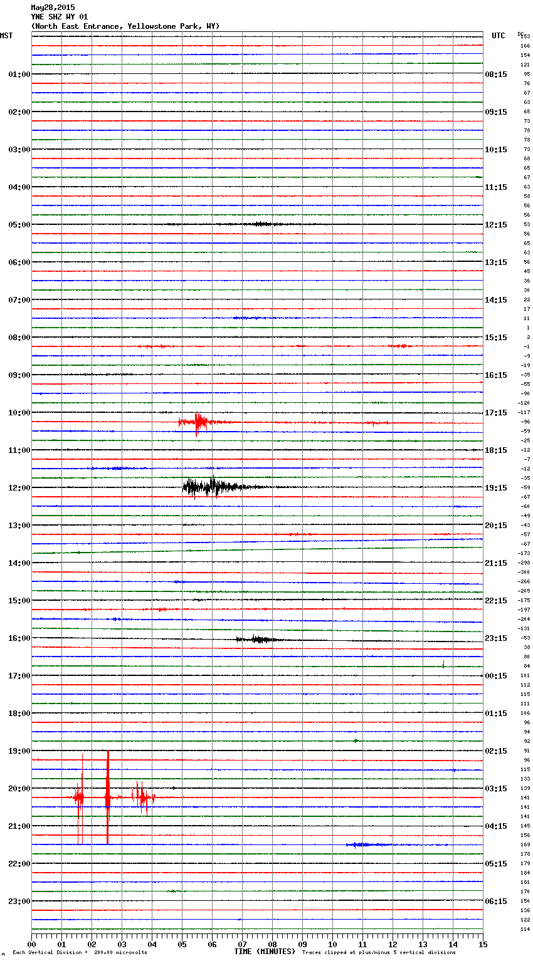The width and height of the screenshot is (533, 961).
Task: Select the YNE SHZ WY 01 station code
Action: (x=60, y=17)
